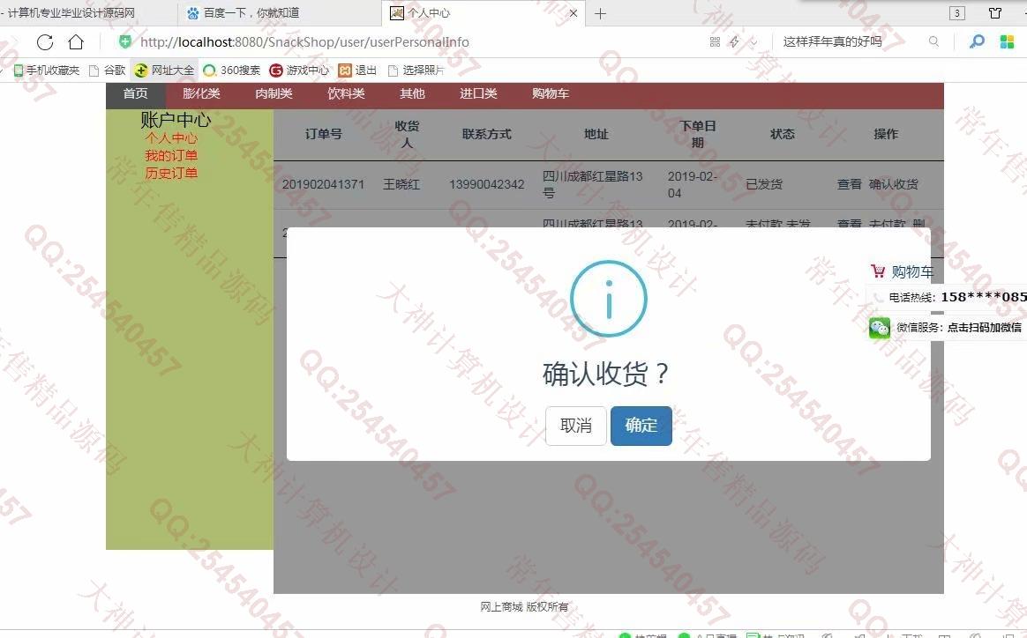
Task: Open the 选择照片 bookmark
Action: coord(416,70)
